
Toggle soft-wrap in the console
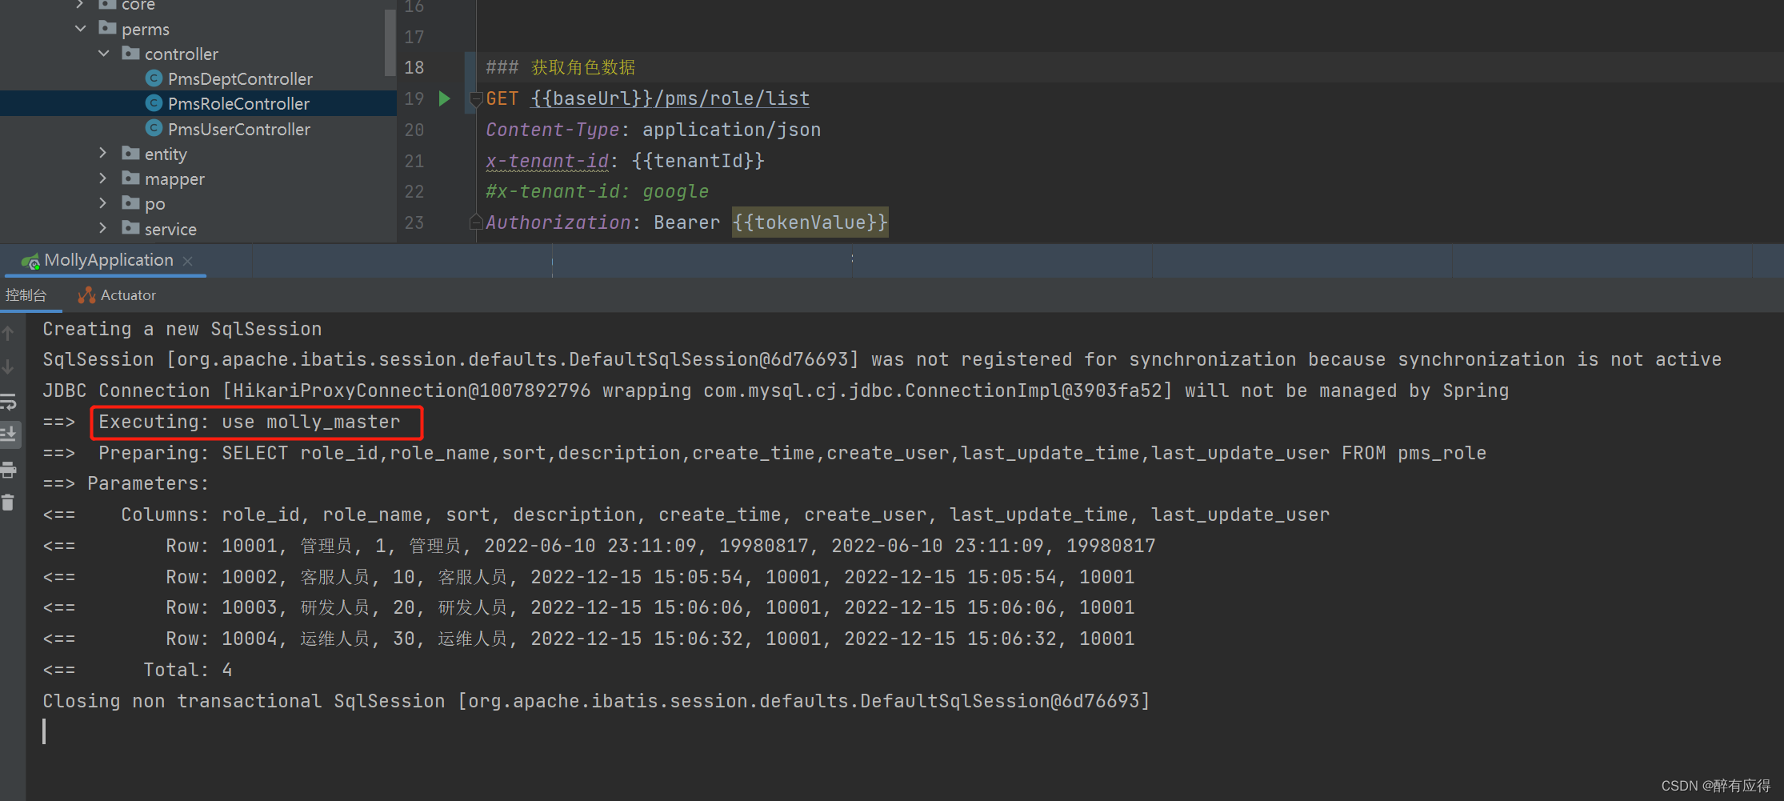point(8,401)
